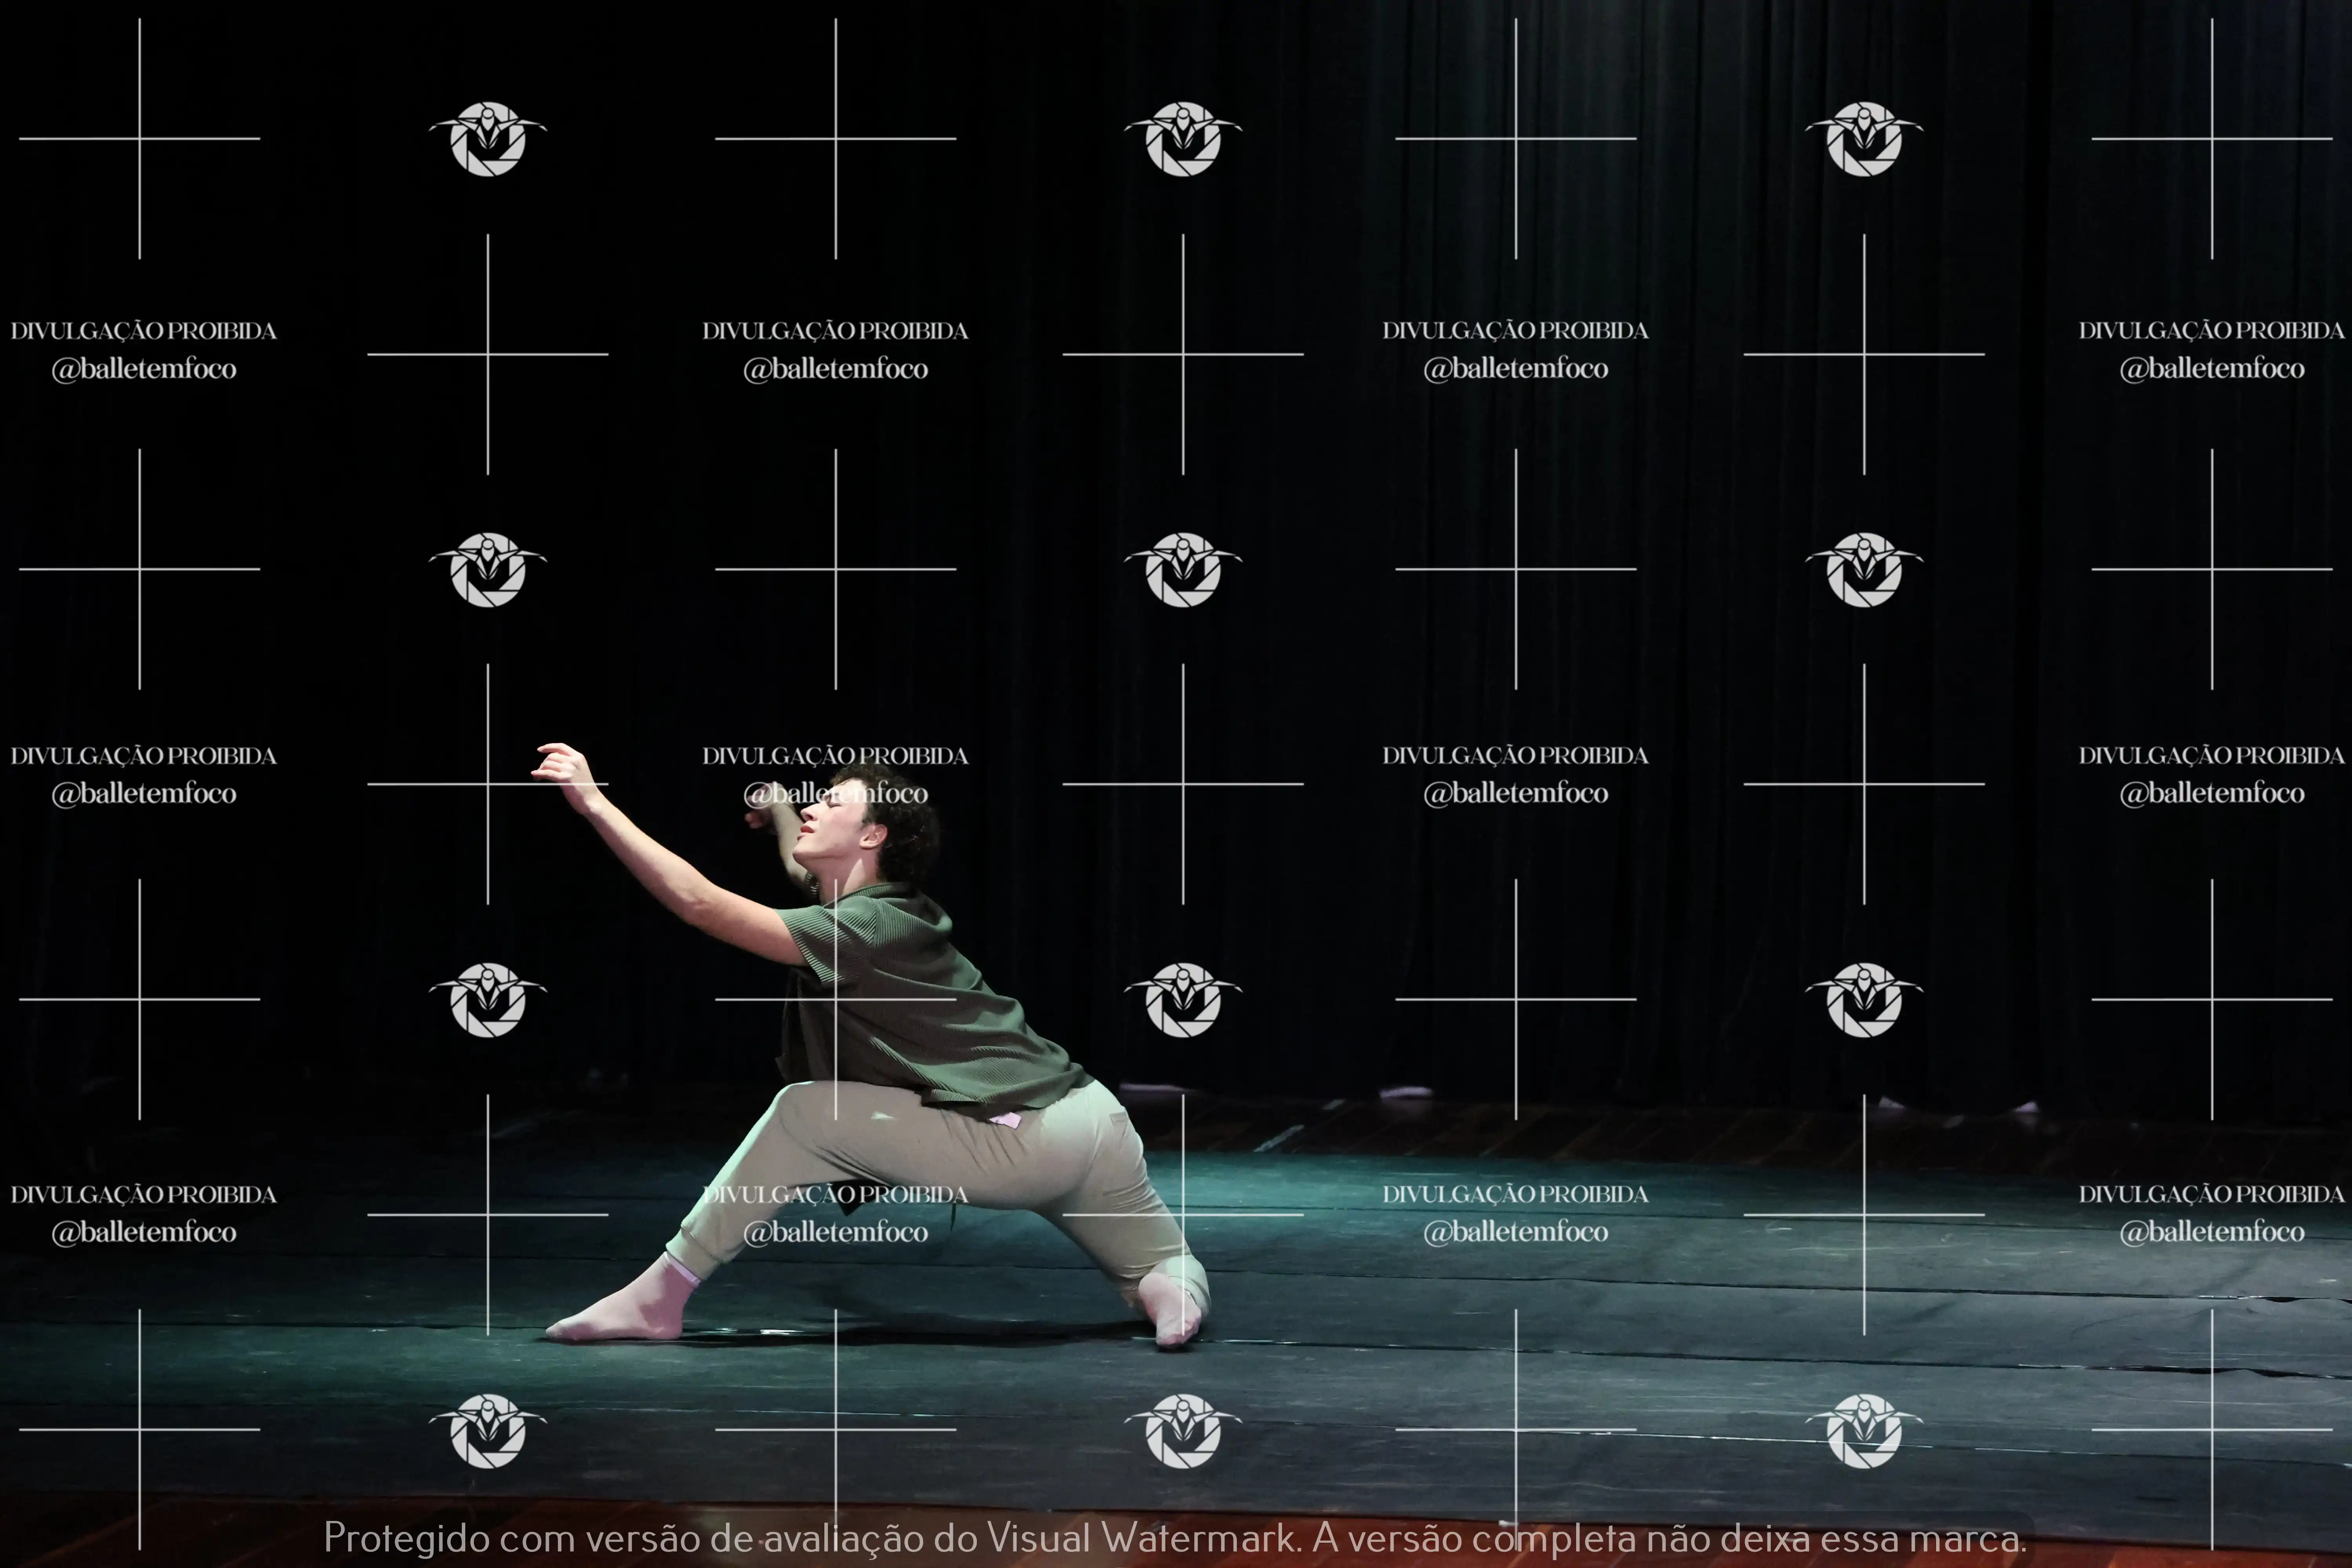Viewport: 2352px width, 1568px height.
Task: Click the top-left DIVULGAÇÃO PROIBIDA text
Action: point(143,331)
